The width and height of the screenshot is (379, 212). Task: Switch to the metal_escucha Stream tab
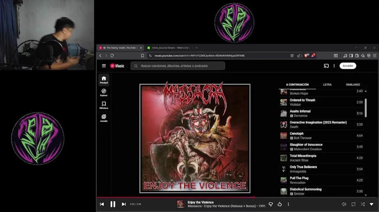pyautogui.click(x=169, y=48)
